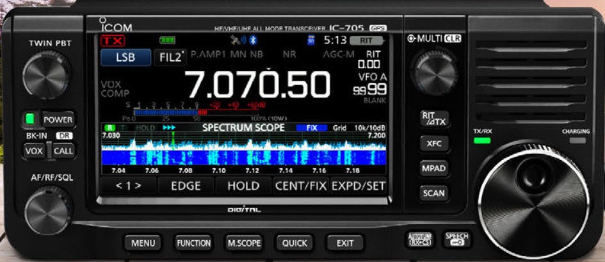
Task: Tap the 10k/10dB grid scale readout
Action: 371,127
